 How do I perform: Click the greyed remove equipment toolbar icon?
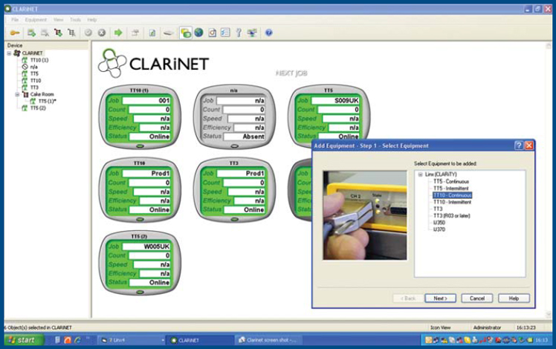(x=45, y=33)
